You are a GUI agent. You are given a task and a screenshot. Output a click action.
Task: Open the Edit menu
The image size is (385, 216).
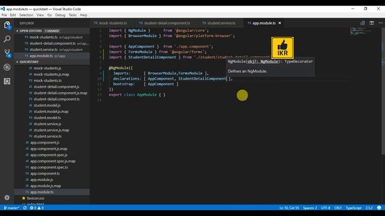point(13,15)
